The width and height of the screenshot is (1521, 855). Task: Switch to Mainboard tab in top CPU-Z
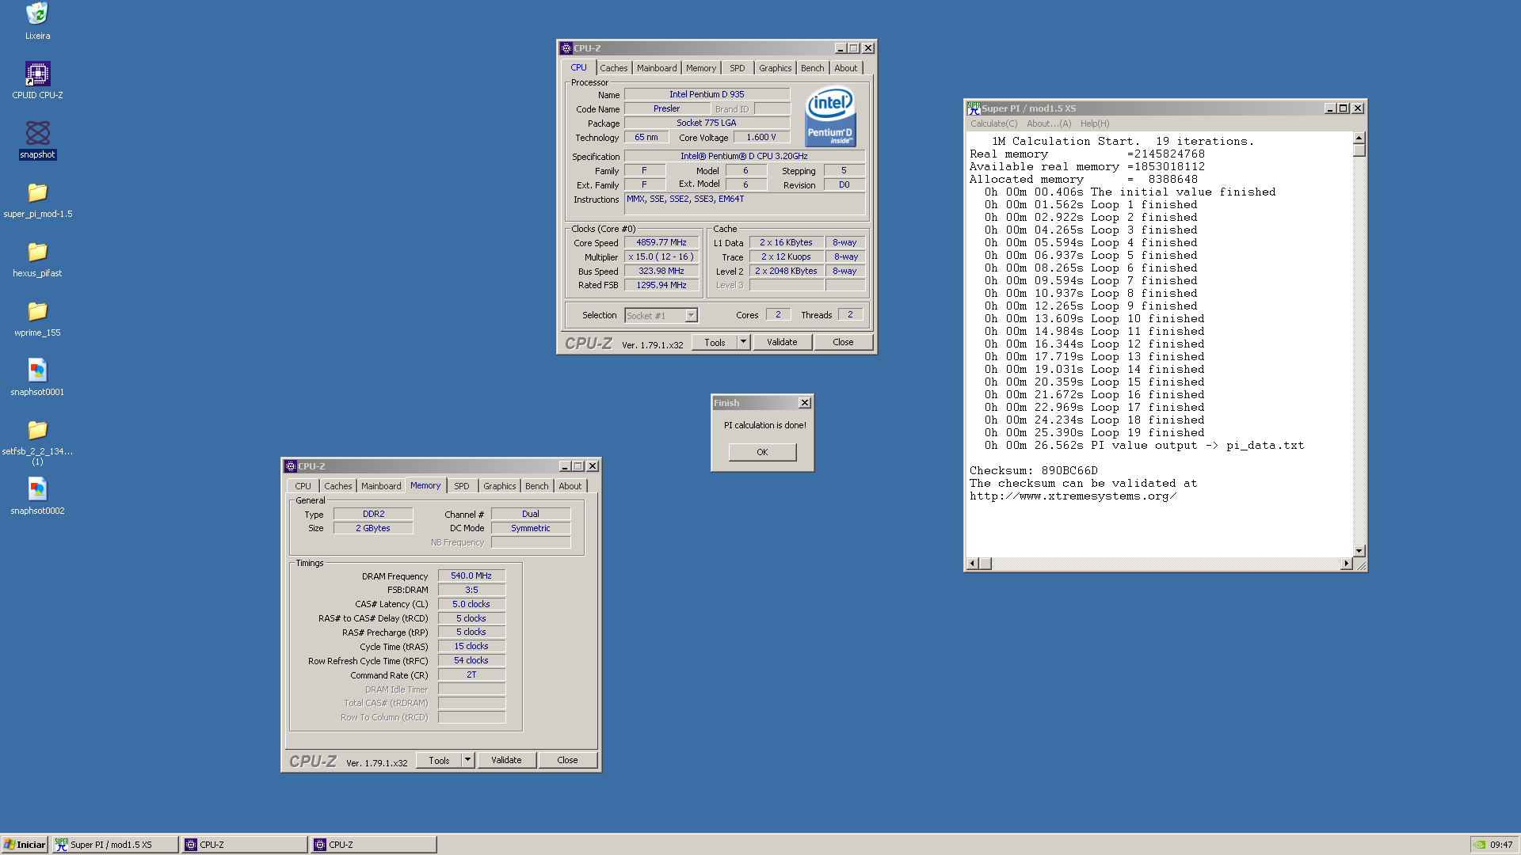(x=657, y=68)
